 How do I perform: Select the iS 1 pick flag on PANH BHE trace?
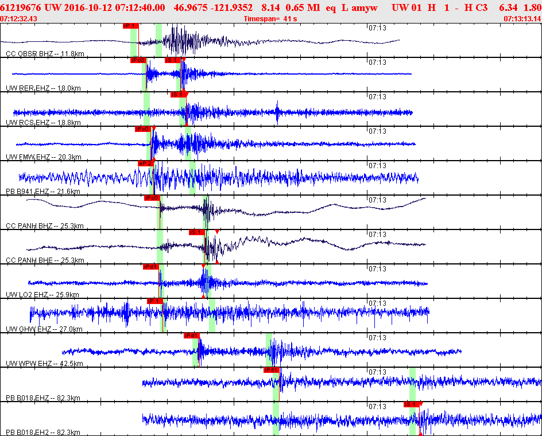[x=197, y=232]
